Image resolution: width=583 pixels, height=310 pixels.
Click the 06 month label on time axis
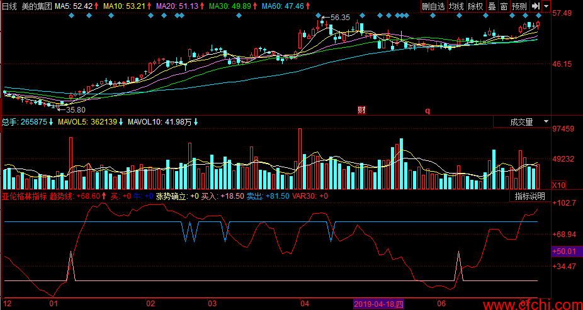click(x=441, y=303)
